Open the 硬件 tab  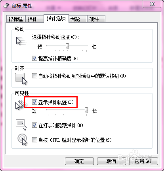[96, 19]
